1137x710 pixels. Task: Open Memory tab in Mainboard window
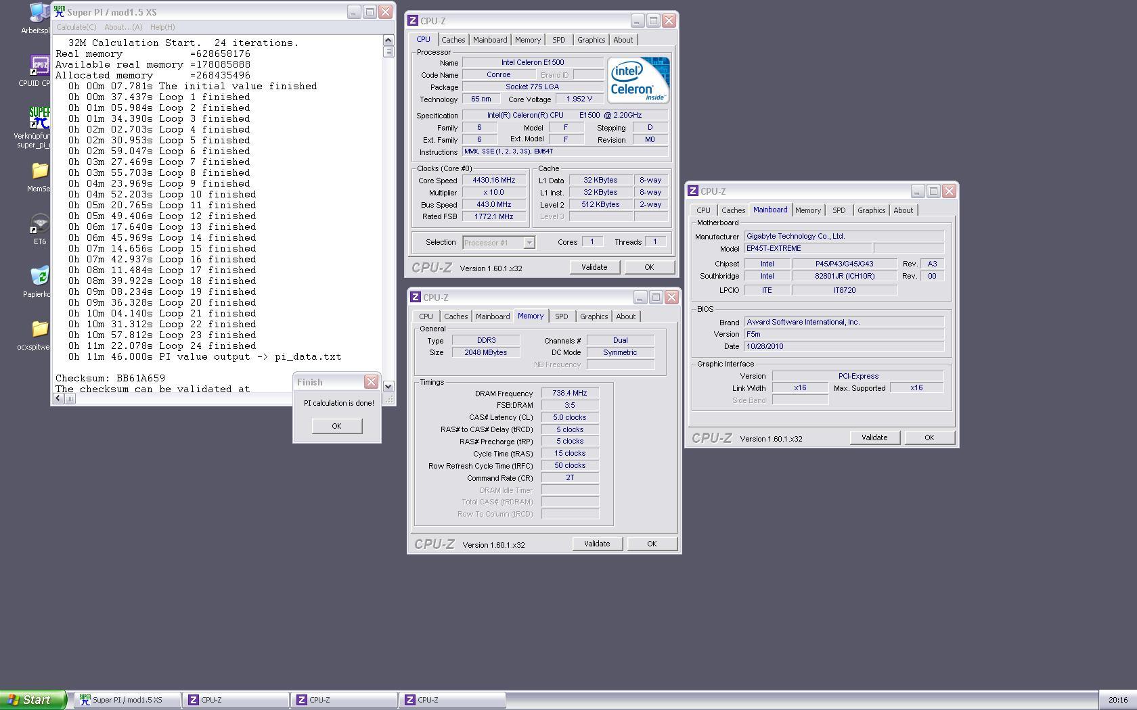click(808, 210)
